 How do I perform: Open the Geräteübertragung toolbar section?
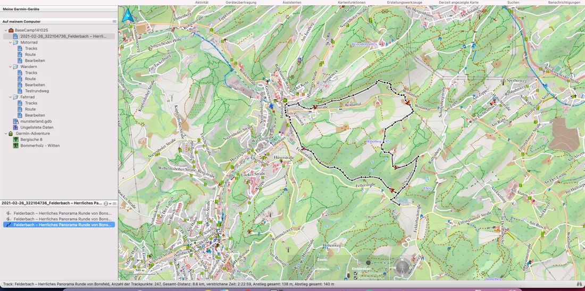click(241, 3)
